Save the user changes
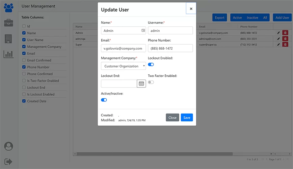The width and height of the screenshot is (293, 169). (187, 118)
